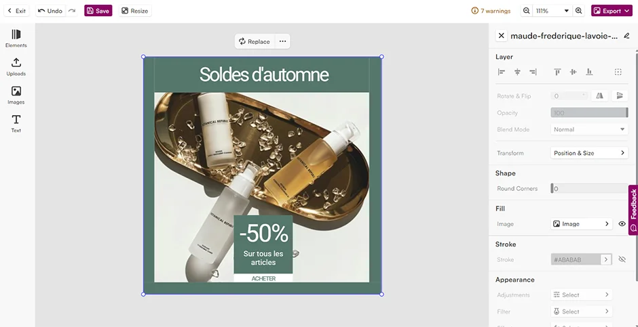Open more options next to Replace
The height and width of the screenshot is (327, 638).
(x=282, y=41)
